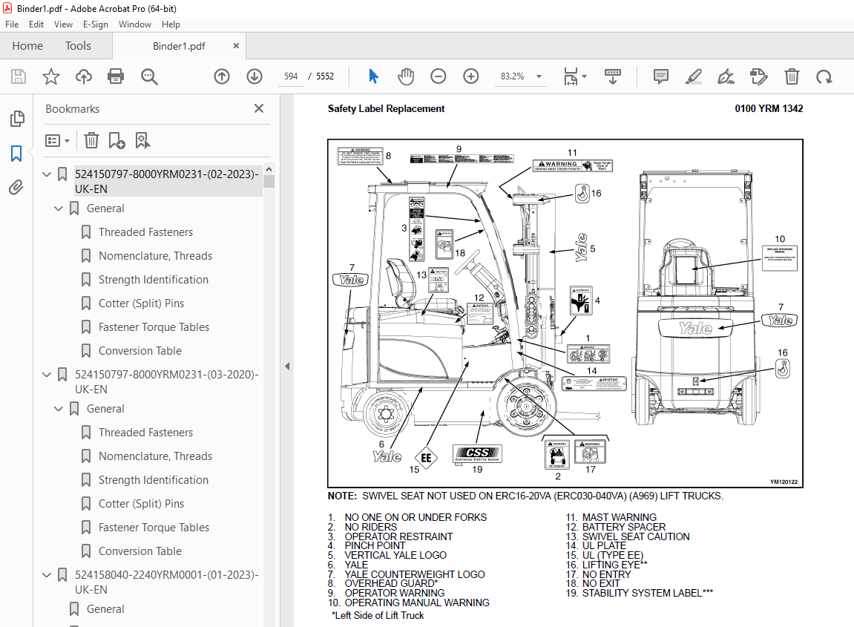Viewport: 854px width, 627px height.
Task: Select the Binder1.pdf document tab
Action: (x=179, y=46)
